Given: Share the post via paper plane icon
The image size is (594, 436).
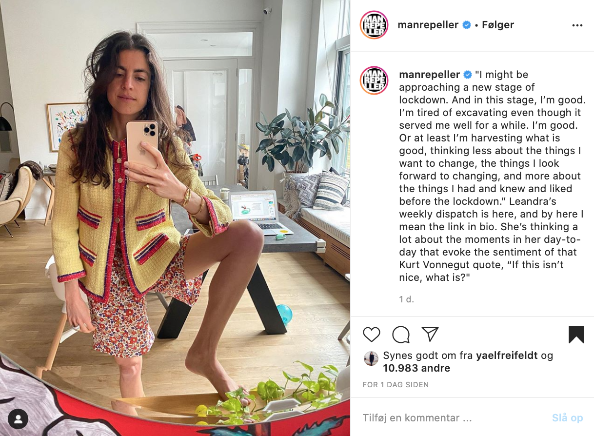Looking at the screenshot, I should (430, 334).
